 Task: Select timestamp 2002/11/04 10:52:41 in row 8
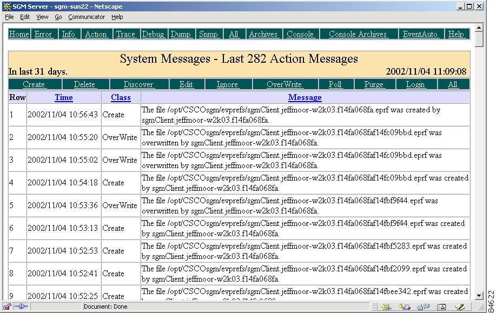click(63, 274)
